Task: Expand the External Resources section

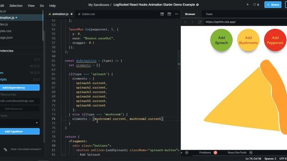Action: pos(8,94)
